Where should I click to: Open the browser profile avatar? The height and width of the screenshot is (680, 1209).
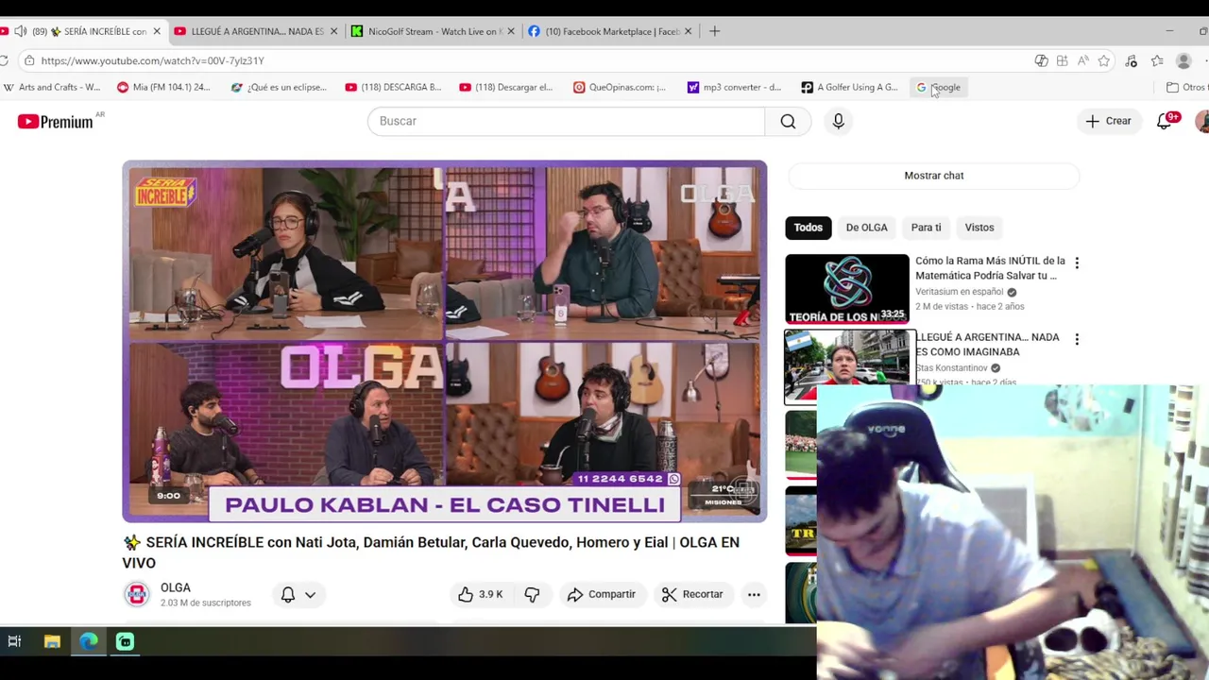[x=1183, y=60]
